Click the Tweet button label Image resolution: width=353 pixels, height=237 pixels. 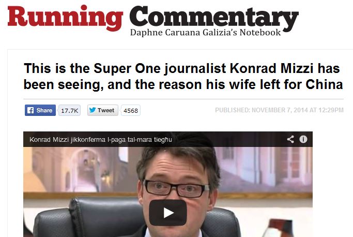[x=106, y=110]
